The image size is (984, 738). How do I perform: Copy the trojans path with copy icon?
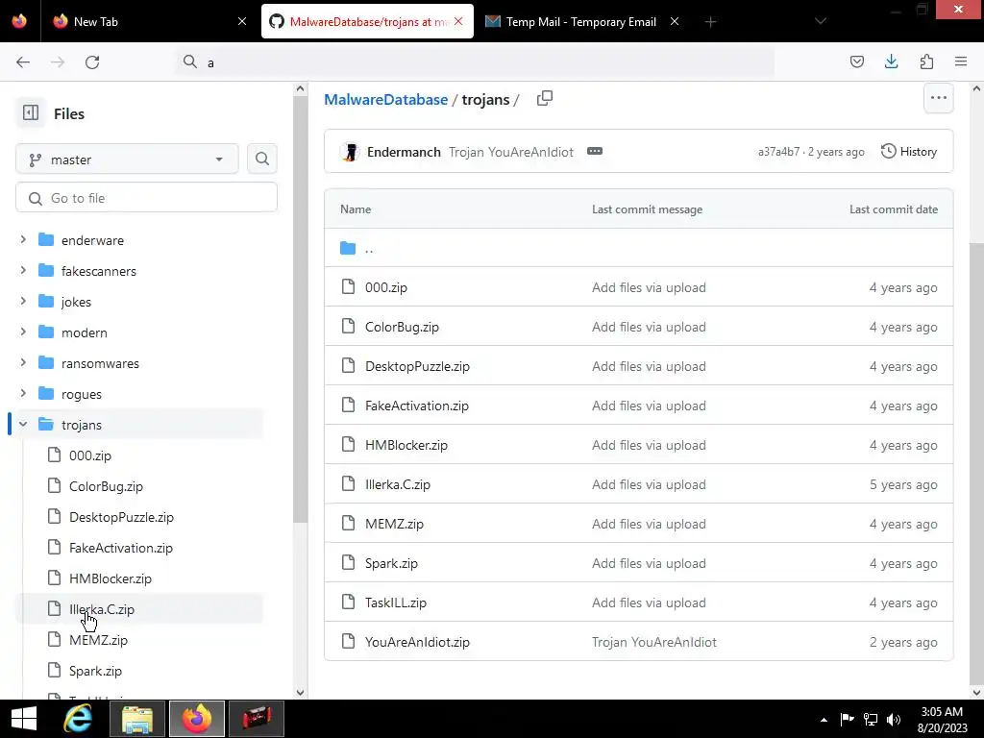pos(545,99)
